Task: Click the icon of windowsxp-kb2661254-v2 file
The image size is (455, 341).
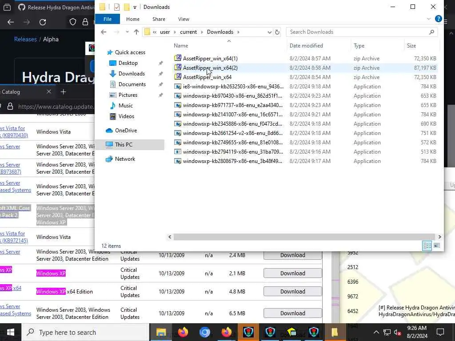Action: (178, 133)
